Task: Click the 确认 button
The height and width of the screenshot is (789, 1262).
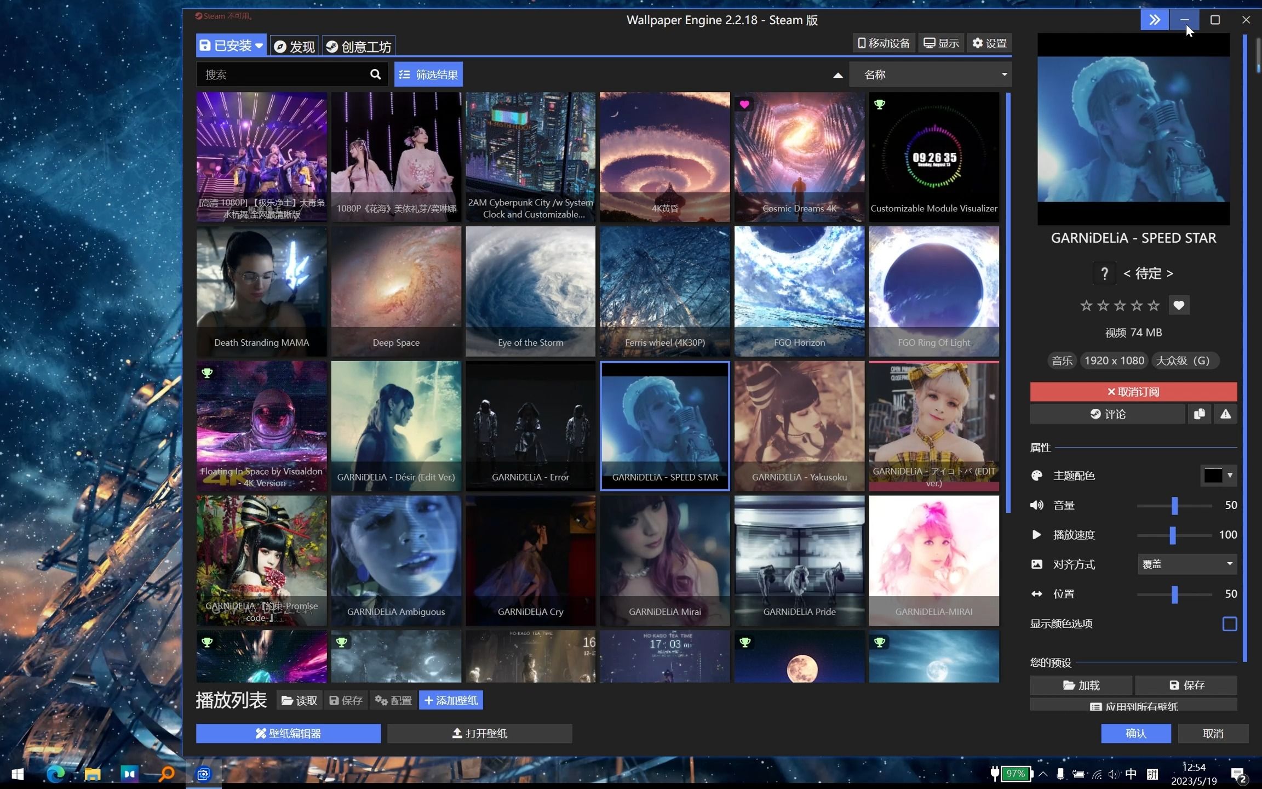Action: coord(1136,733)
